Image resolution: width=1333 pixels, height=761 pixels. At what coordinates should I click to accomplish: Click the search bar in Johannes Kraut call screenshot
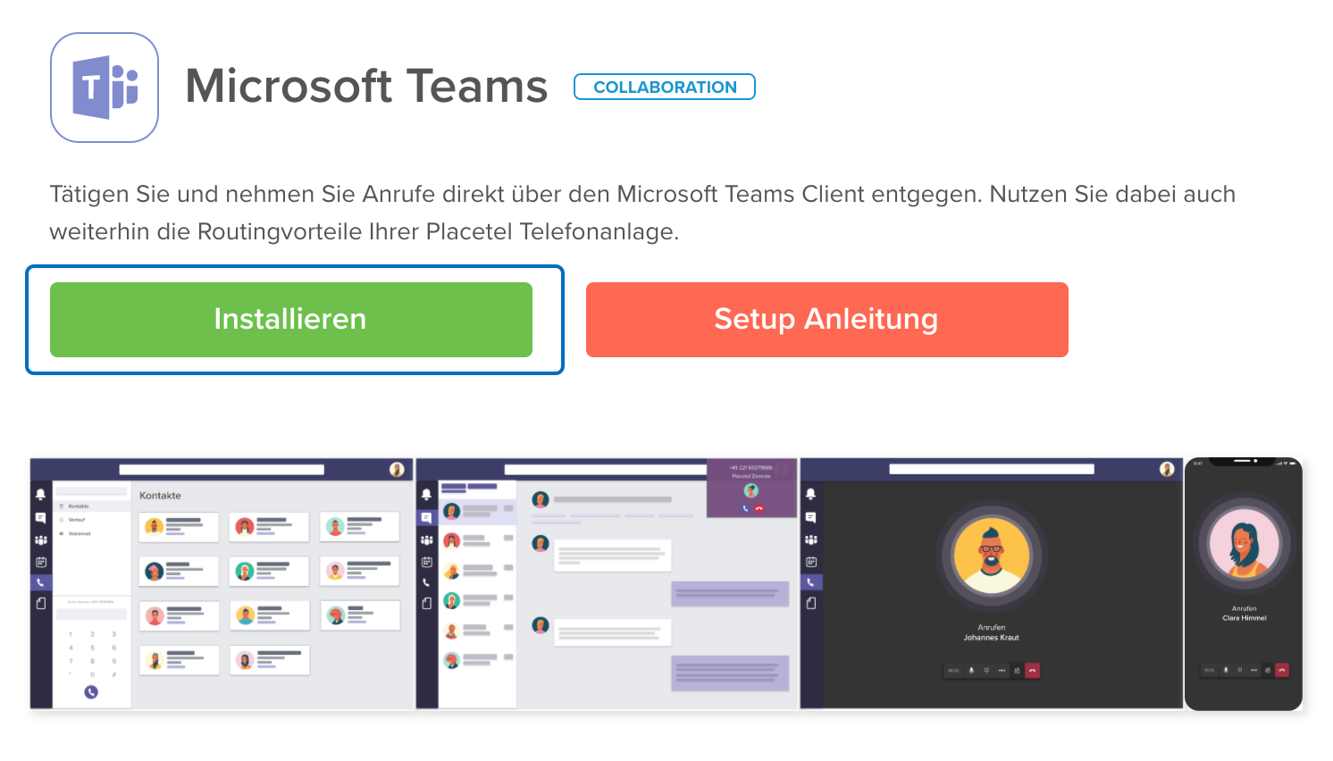pyautogui.click(x=992, y=469)
